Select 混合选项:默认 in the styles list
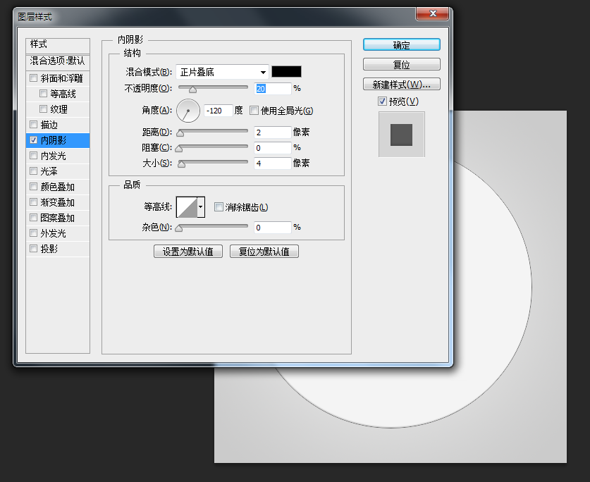The height and width of the screenshot is (482, 590). coord(56,62)
